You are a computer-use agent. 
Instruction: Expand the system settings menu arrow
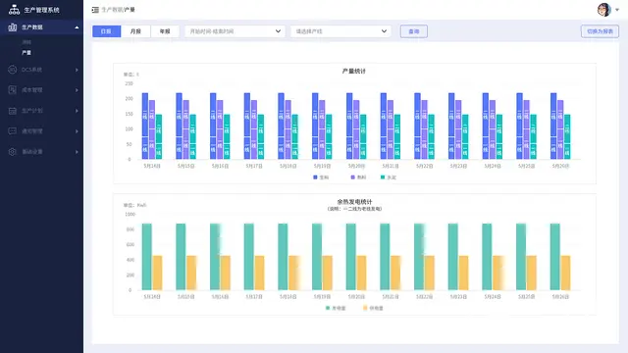[x=77, y=152]
